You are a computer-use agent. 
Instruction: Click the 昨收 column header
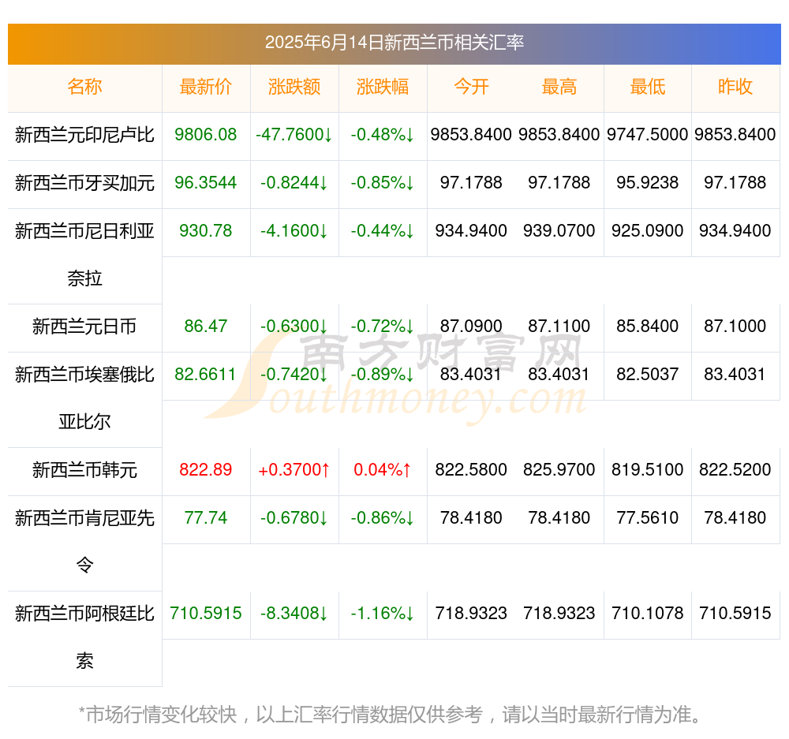click(735, 87)
